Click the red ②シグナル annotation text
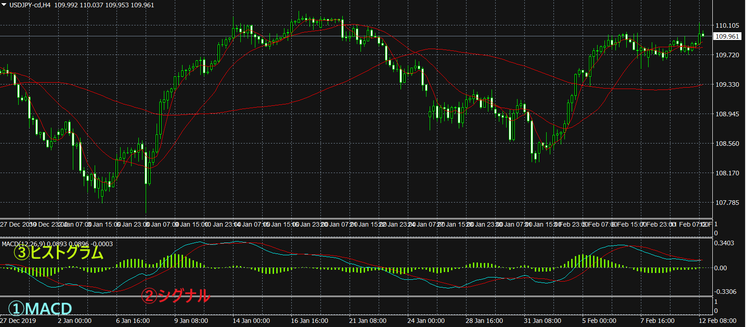Screen dimensions: 746x327 (x=176, y=296)
